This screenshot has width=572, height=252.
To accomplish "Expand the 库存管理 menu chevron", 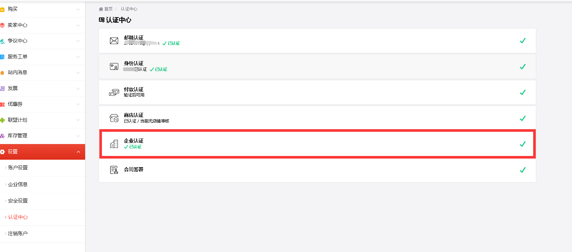I will 78,136.
